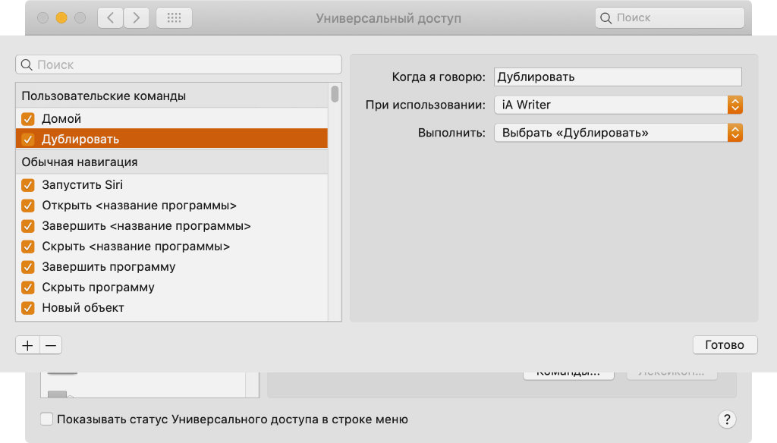
Task: Click the commands search field
Action: click(x=178, y=64)
